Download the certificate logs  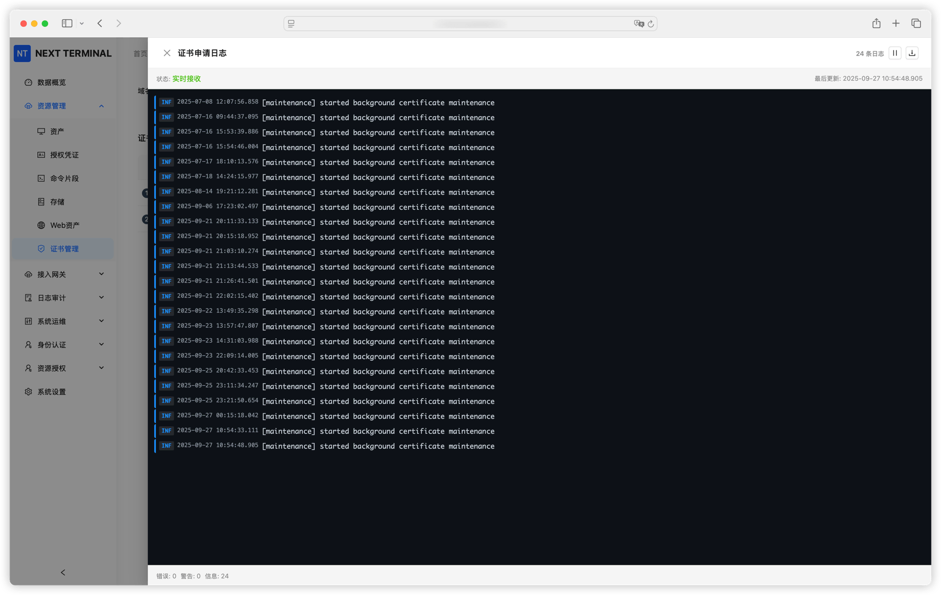click(912, 53)
